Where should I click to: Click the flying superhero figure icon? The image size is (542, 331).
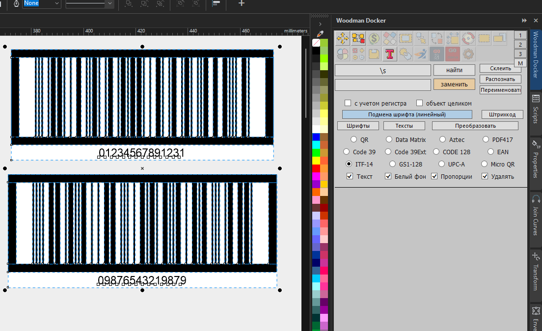pyautogui.click(x=421, y=54)
